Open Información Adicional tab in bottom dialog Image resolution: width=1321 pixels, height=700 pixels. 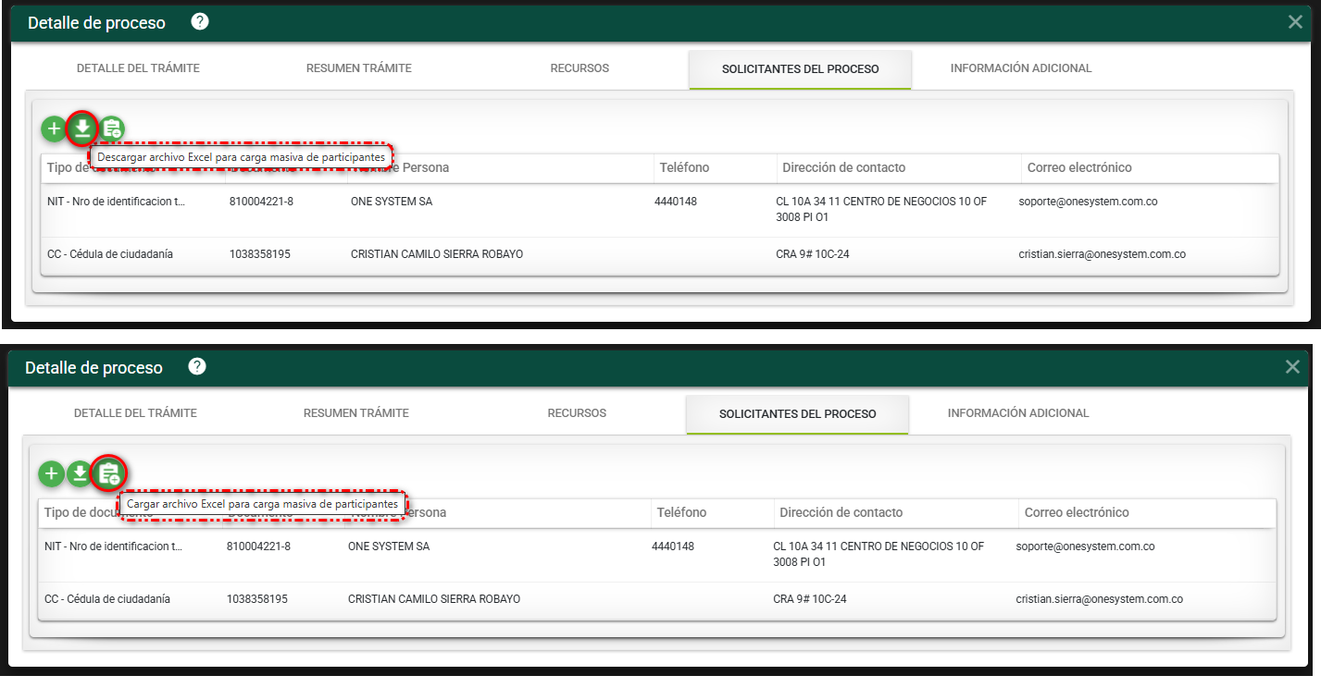coord(1017,413)
